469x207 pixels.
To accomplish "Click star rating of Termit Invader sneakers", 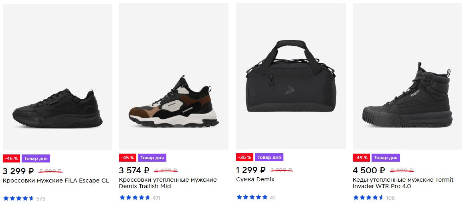I will point(368,197).
